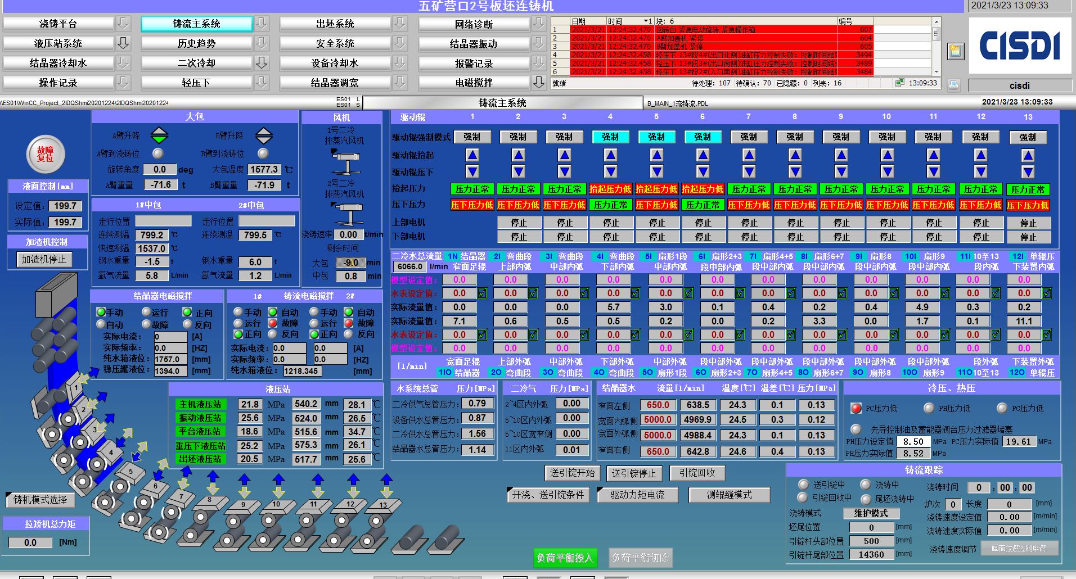Click 引锭杆头部位置 value 500
The width and height of the screenshot is (1076, 579).
tap(871, 541)
